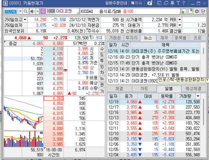
Task: Click the second green order book layout icon
Action: [x=190, y=11]
